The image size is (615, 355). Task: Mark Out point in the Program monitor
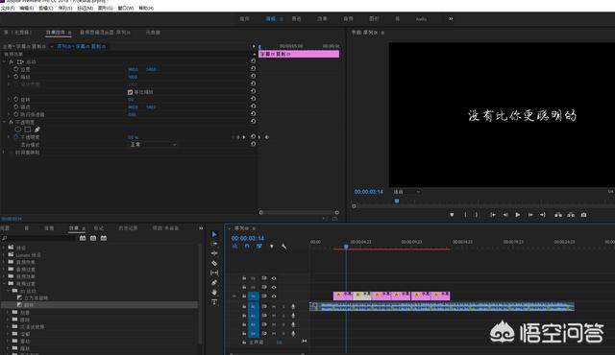pos(477,215)
